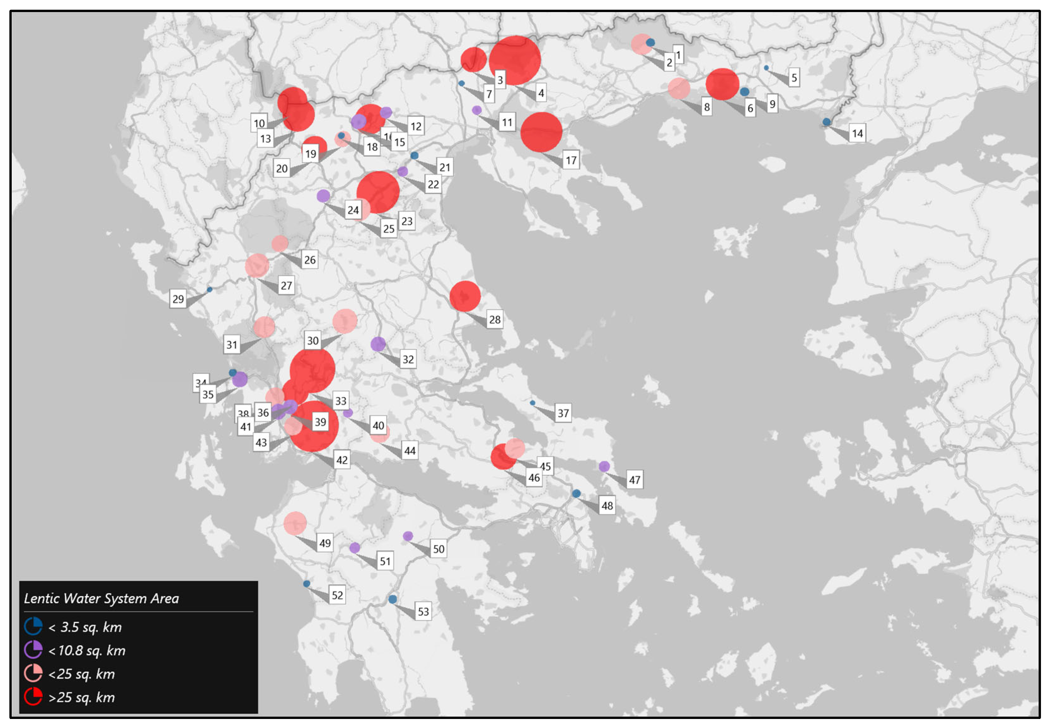Select map label number 17

coord(571,160)
